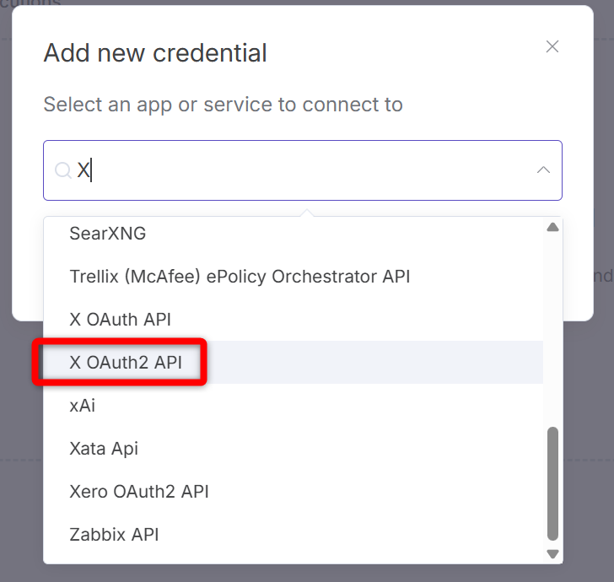This screenshot has height=582, width=614.
Task: Click the Add new credential heading
Action: pos(155,53)
